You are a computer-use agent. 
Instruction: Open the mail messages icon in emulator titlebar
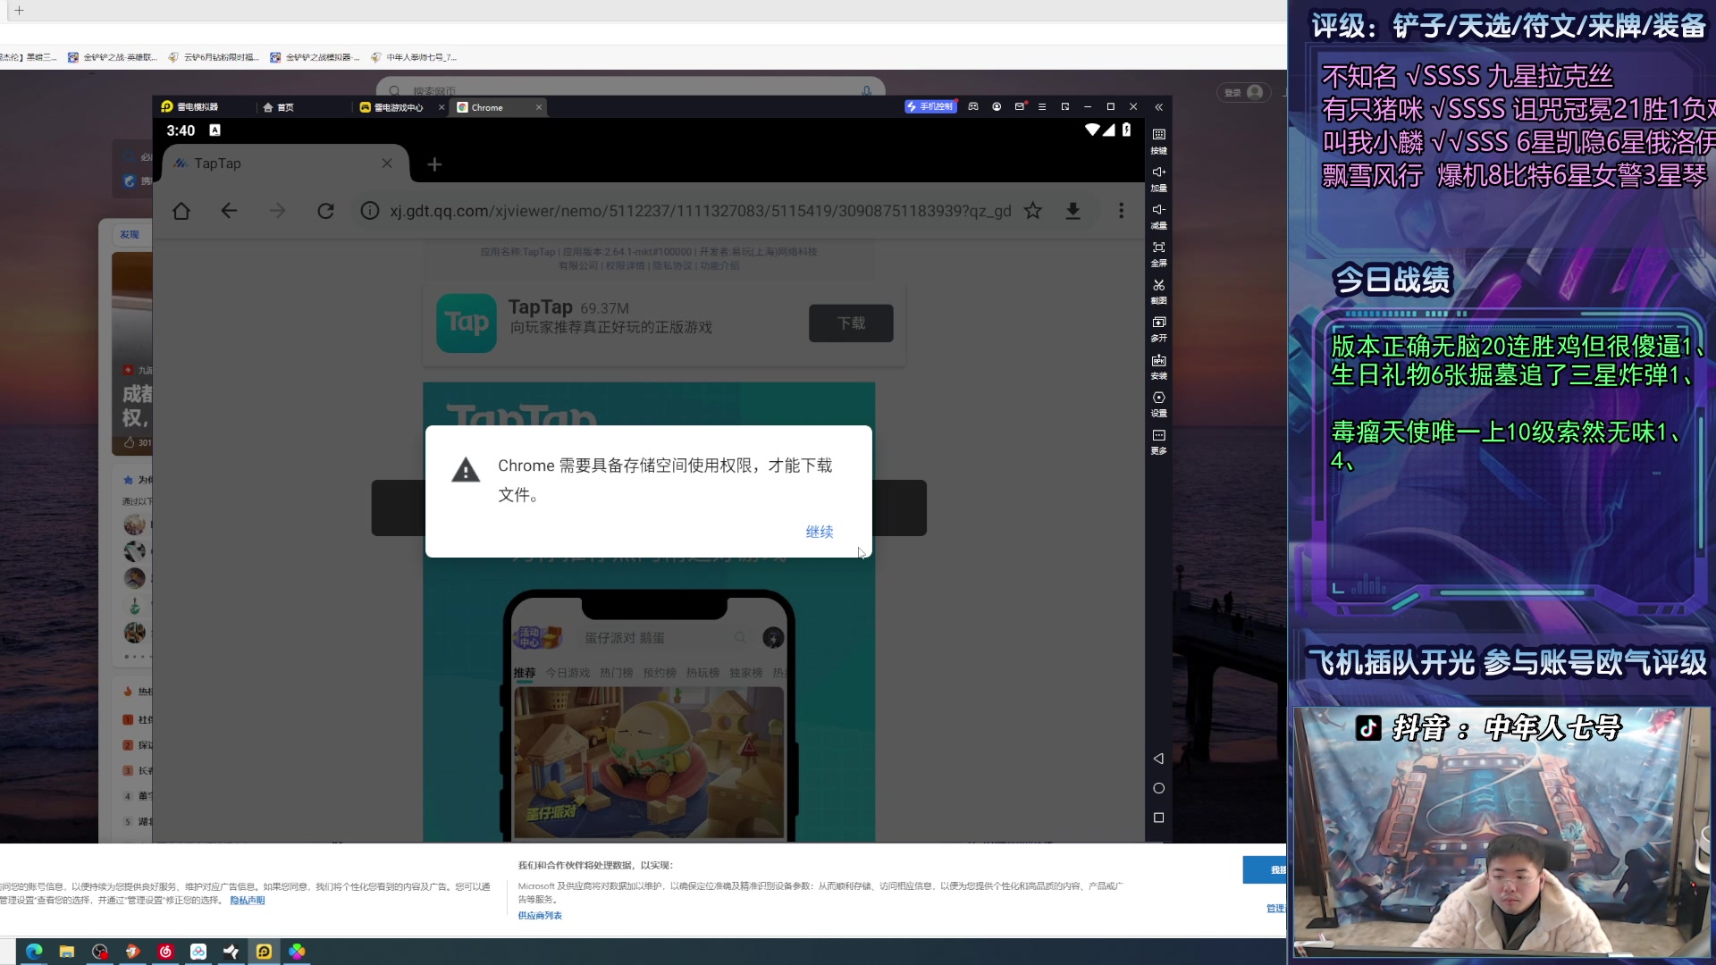(x=1020, y=106)
